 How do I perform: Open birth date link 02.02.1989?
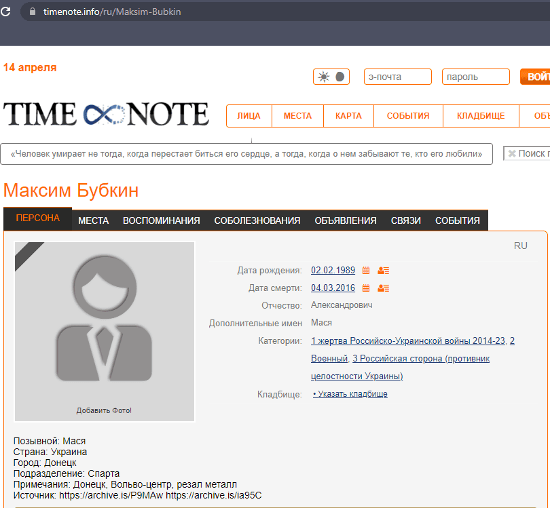[333, 270]
